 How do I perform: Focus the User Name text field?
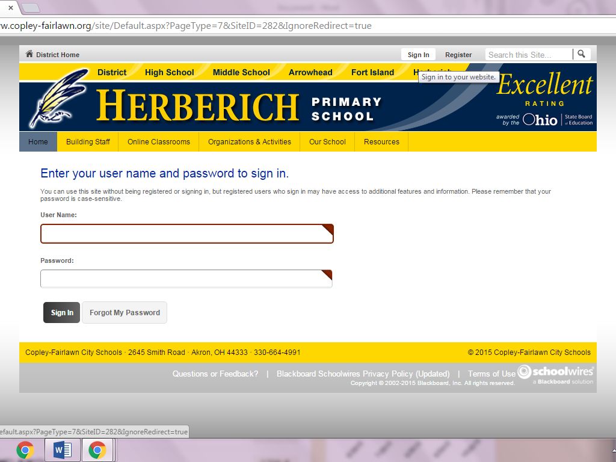click(186, 234)
